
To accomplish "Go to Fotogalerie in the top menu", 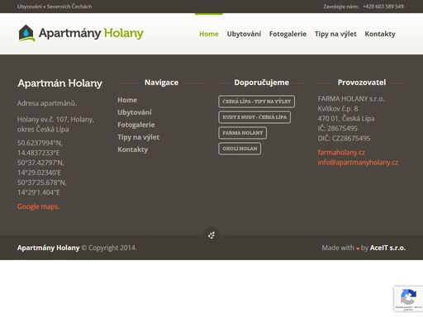I will (x=288, y=34).
